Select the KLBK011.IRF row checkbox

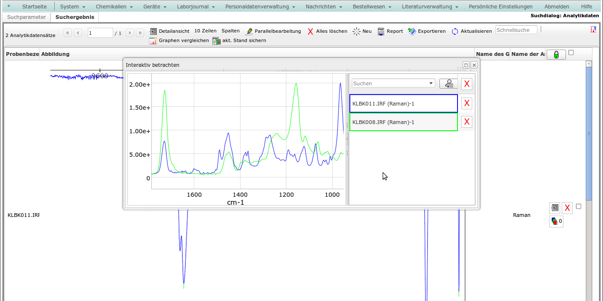coord(579,206)
